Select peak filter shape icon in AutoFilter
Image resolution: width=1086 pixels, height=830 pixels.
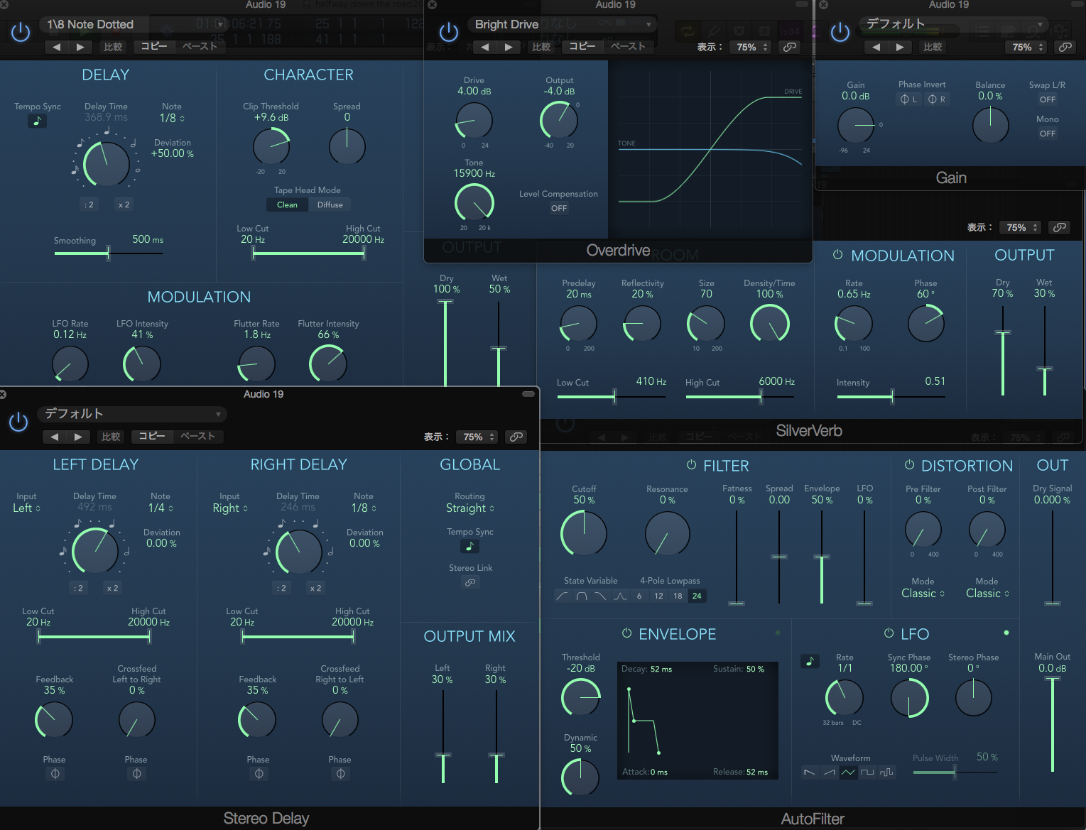620,596
